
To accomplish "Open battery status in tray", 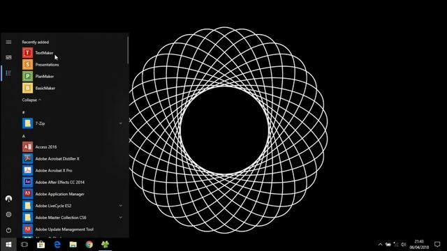I will coord(388,245).
